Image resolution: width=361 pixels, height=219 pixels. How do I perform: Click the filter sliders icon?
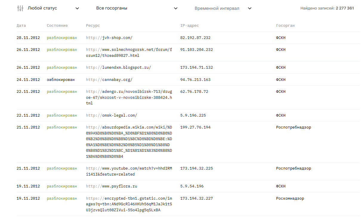tap(20, 8)
